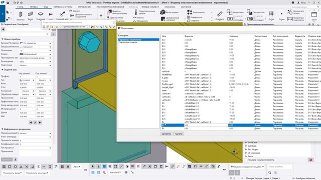Select Параметры модели category
The width and height of the screenshot is (321, 180).
pyautogui.click(x=128, y=42)
